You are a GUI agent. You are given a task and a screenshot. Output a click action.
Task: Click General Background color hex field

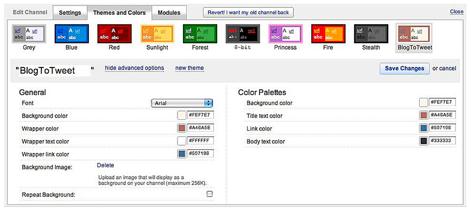[200, 115]
